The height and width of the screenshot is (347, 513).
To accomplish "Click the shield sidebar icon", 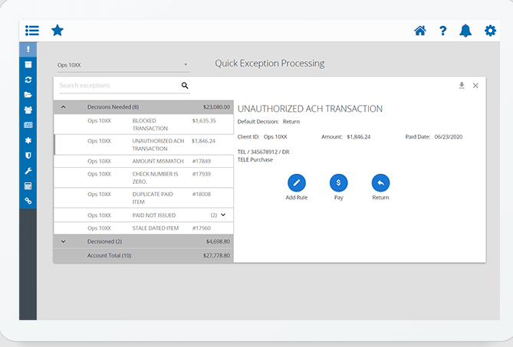I will [28, 155].
